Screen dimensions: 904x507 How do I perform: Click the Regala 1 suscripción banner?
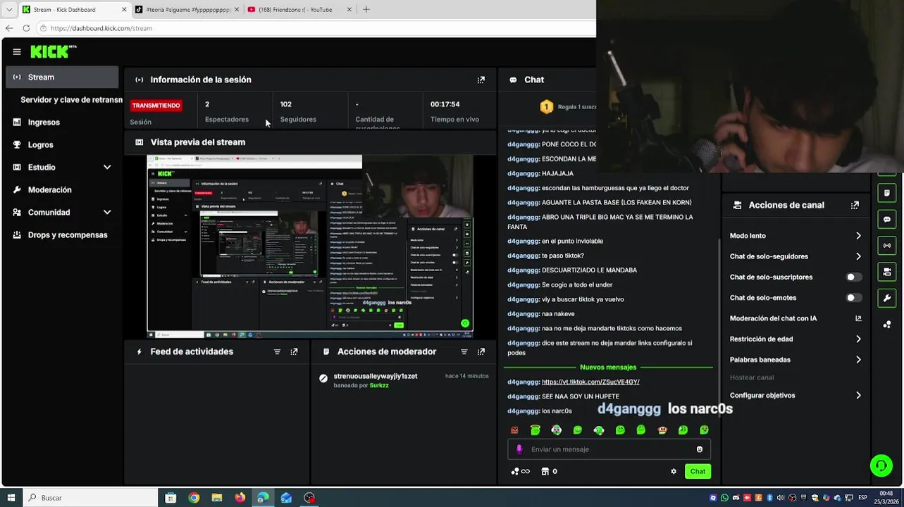(569, 107)
